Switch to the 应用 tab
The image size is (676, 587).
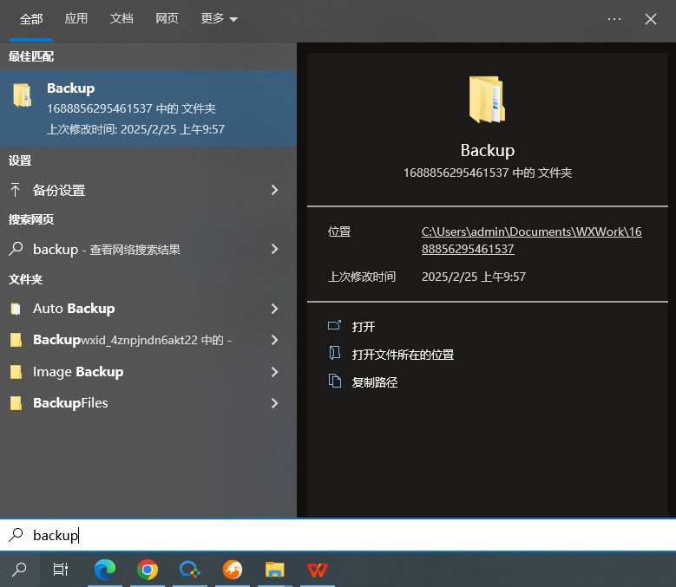pos(75,18)
